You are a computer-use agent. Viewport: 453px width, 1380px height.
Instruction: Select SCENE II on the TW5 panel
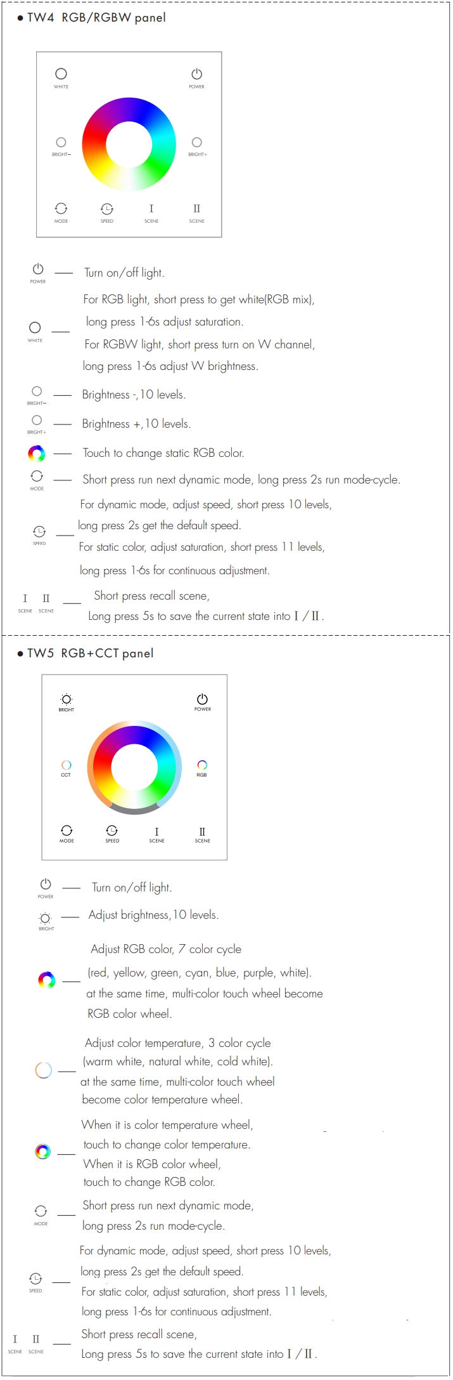point(202,832)
